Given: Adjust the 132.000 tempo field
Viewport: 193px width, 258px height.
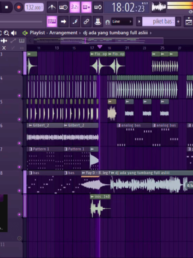Looking at the screenshot, I should (x=34, y=8).
